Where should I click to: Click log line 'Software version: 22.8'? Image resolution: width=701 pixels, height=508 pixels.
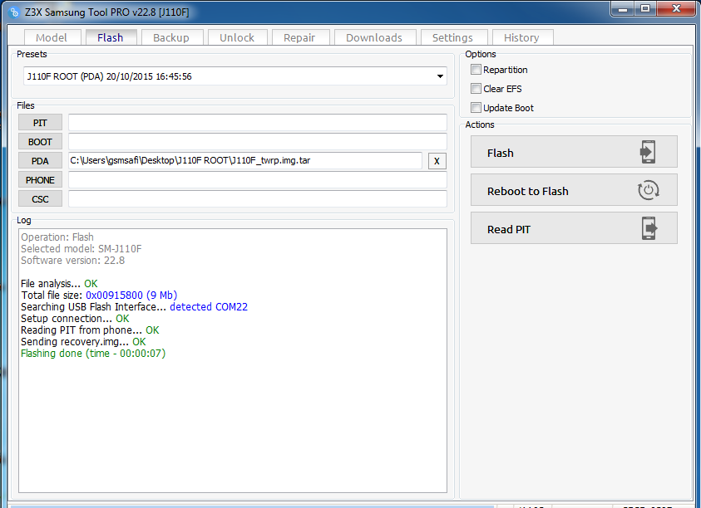coord(72,261)
